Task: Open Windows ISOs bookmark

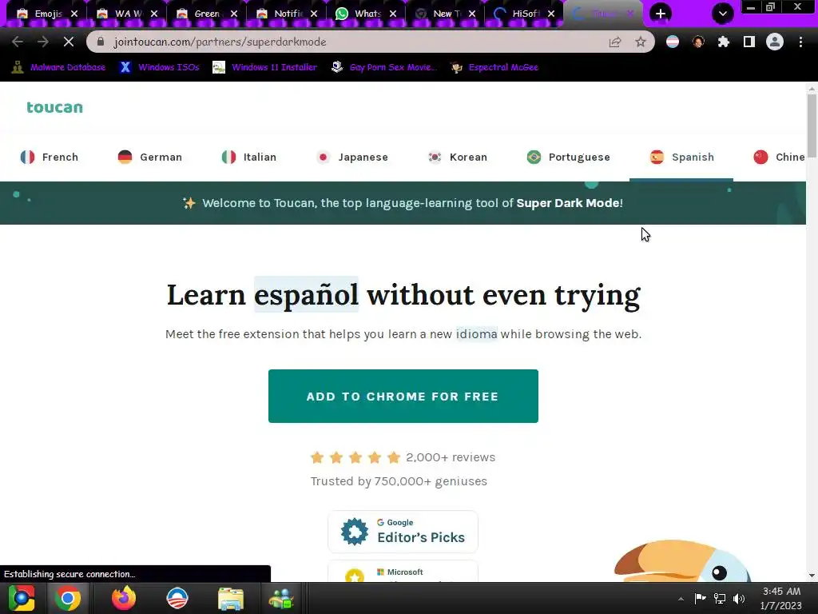Action: 160,67
